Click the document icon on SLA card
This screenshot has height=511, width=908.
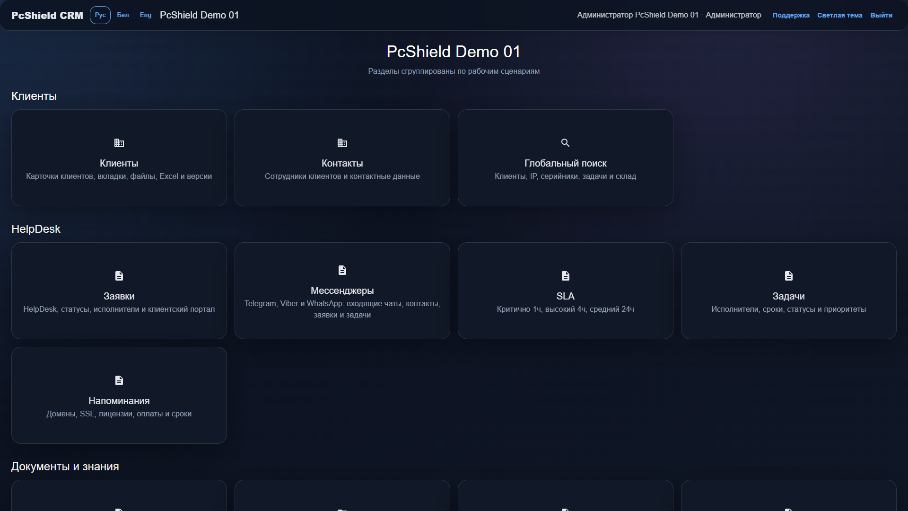click(566, 276)
